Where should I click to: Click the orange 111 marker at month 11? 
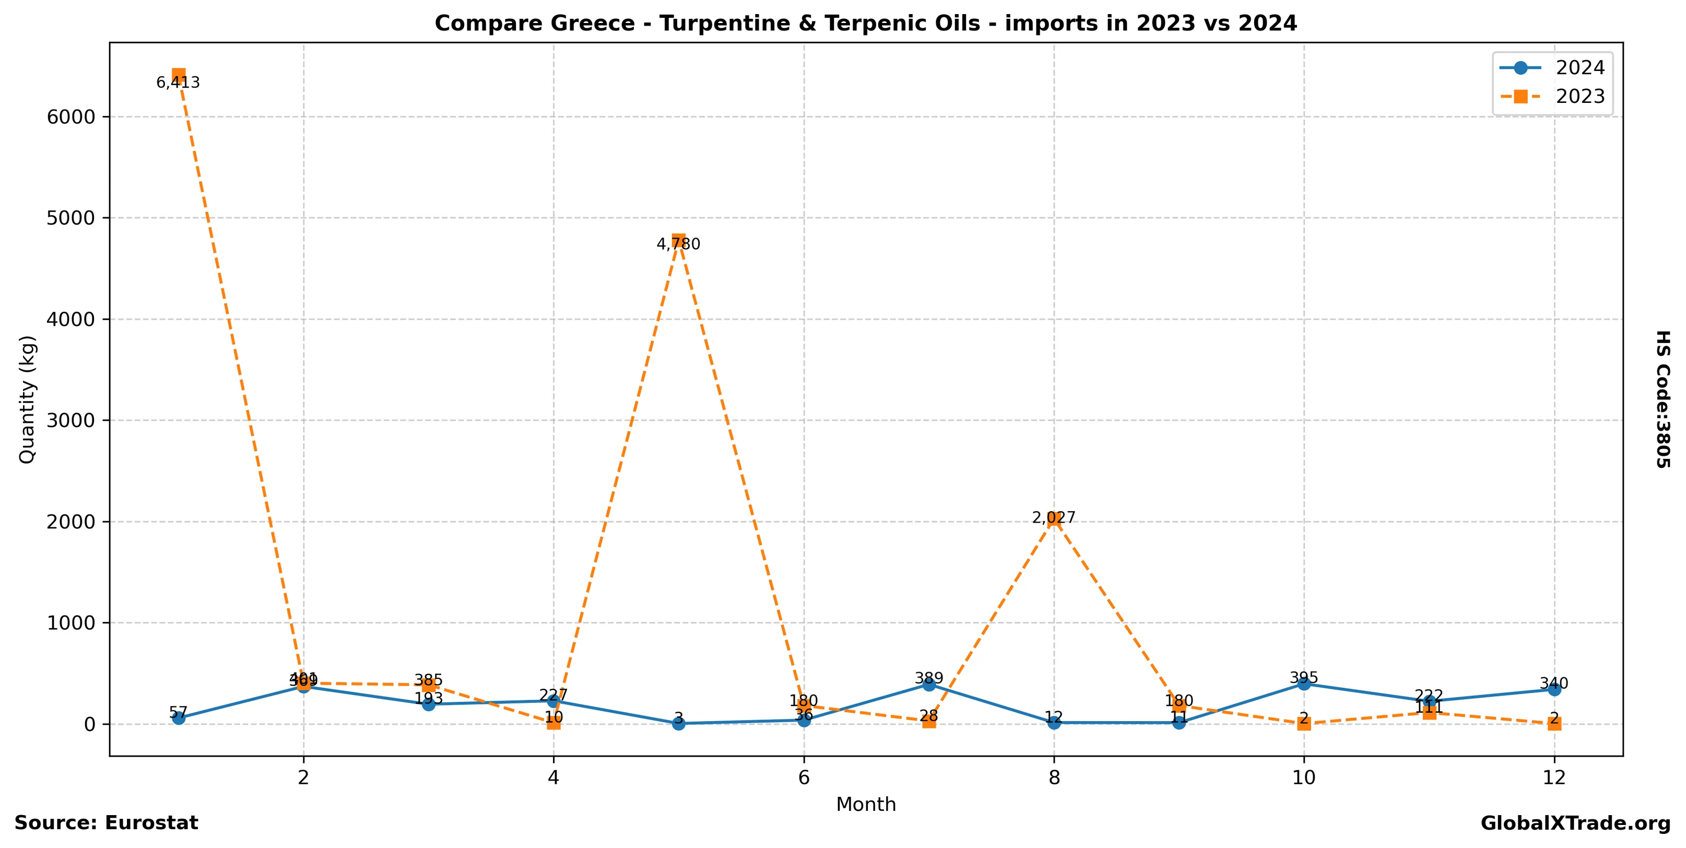point(1430,713)
